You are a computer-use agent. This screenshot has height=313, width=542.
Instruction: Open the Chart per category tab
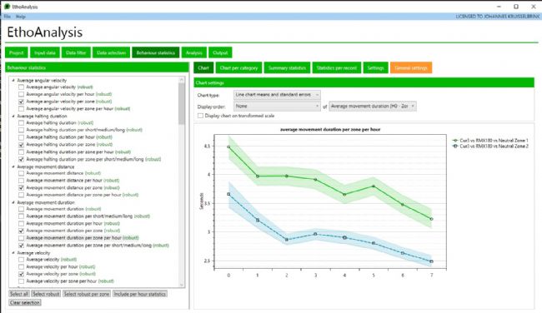pos(238,68)
